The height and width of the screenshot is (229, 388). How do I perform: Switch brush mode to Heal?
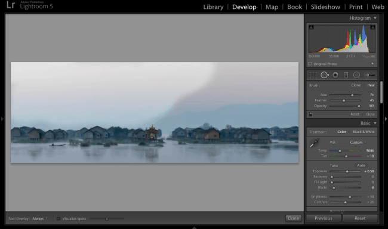point(371,85)
